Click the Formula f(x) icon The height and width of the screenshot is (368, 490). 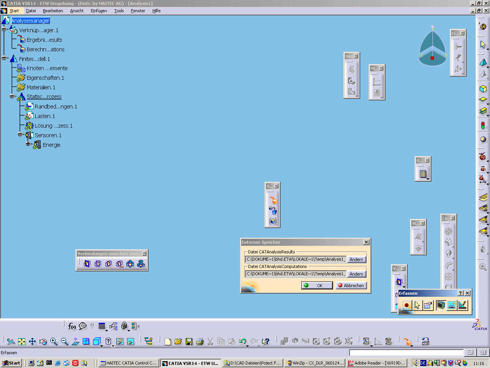(x=72, y=326)
